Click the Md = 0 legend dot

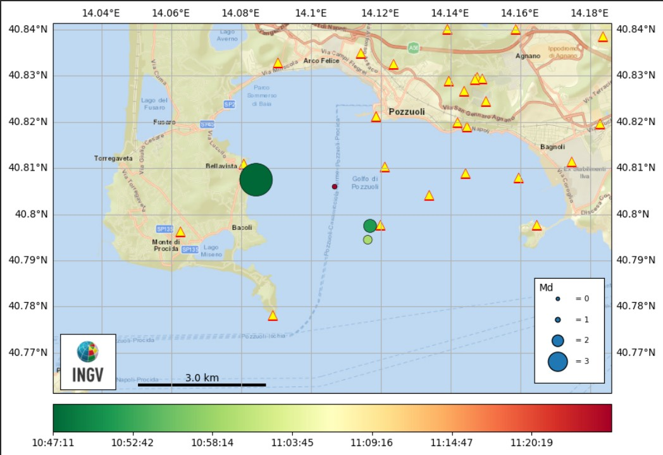[x=557, y=298]
